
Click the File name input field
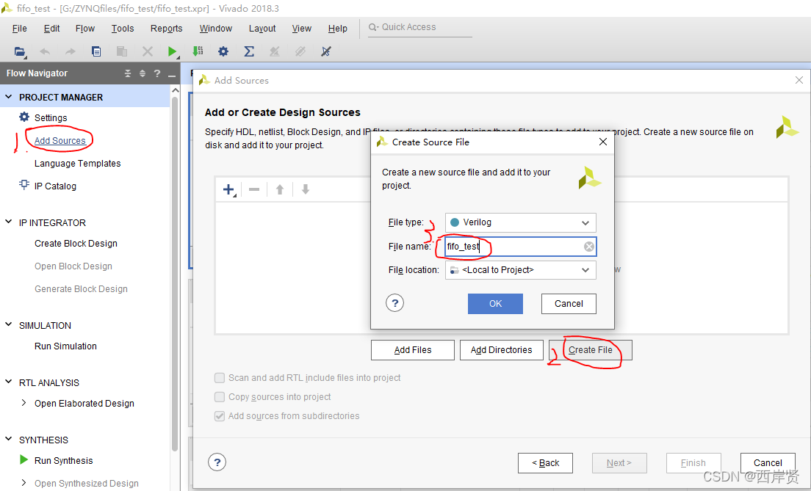(520, 247)
